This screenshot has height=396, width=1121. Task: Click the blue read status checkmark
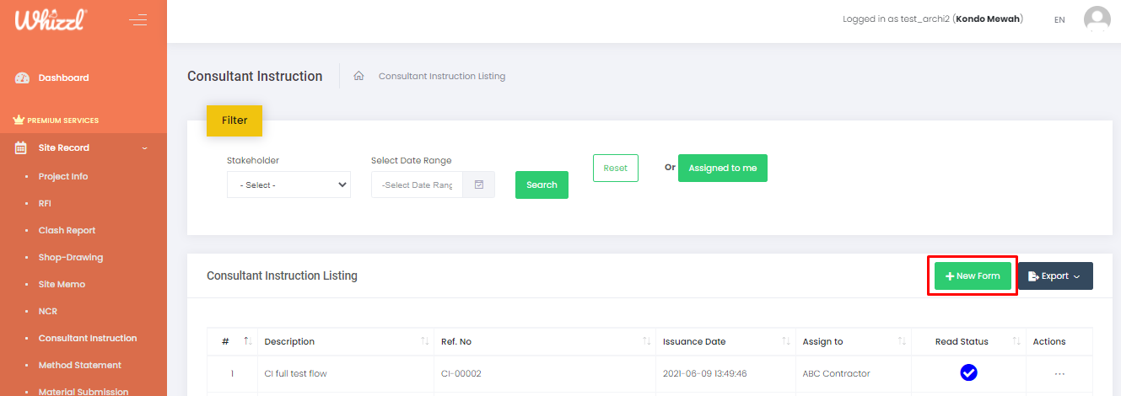[968, 372]
